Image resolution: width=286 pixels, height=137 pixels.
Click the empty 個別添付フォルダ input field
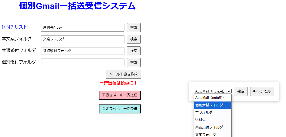click(83, 62)
